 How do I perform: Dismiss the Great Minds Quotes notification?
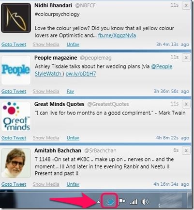(186, 104)
